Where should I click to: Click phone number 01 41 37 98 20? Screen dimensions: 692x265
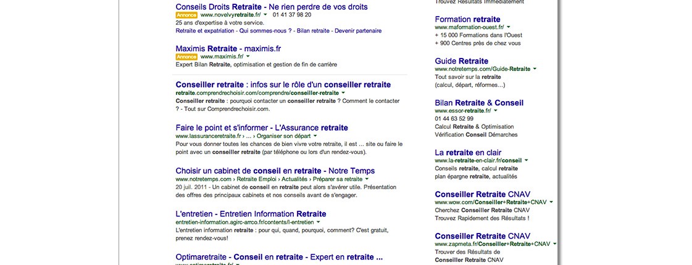click(x=292, y=15)
